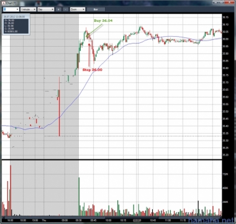236x224 pixels.
Task: Click the plus zoom-in button
Action: [58, 9]
